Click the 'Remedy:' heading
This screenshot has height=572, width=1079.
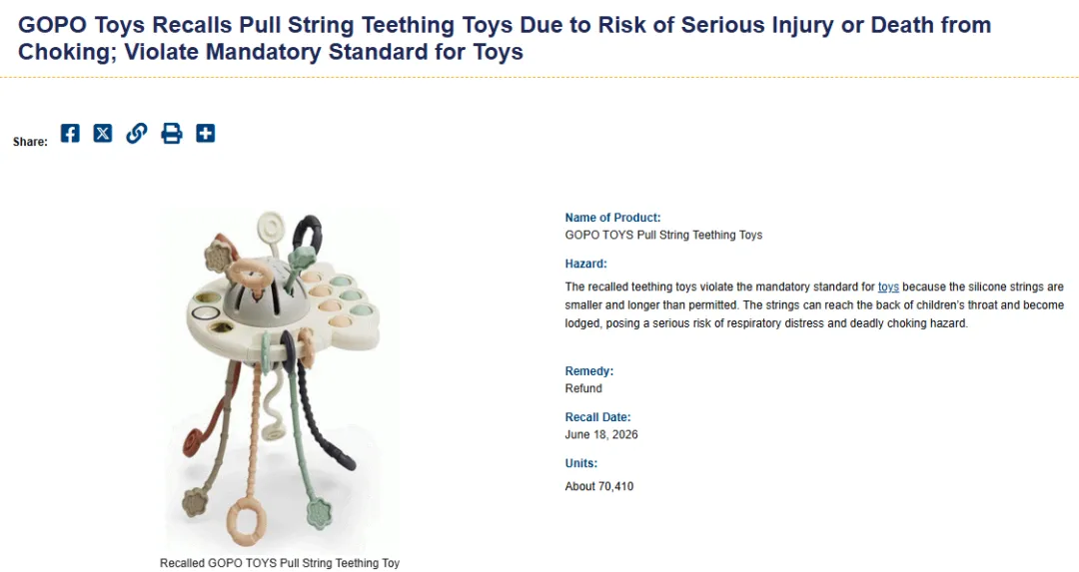[589, 371]
